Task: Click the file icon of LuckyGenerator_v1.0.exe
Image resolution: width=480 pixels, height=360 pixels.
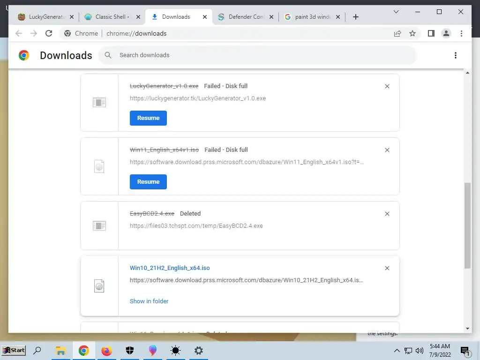Action: point(99,102)
